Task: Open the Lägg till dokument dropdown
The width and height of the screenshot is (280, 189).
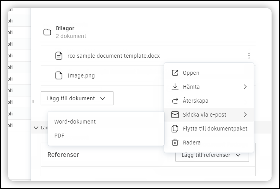Action: coord(77,98)
